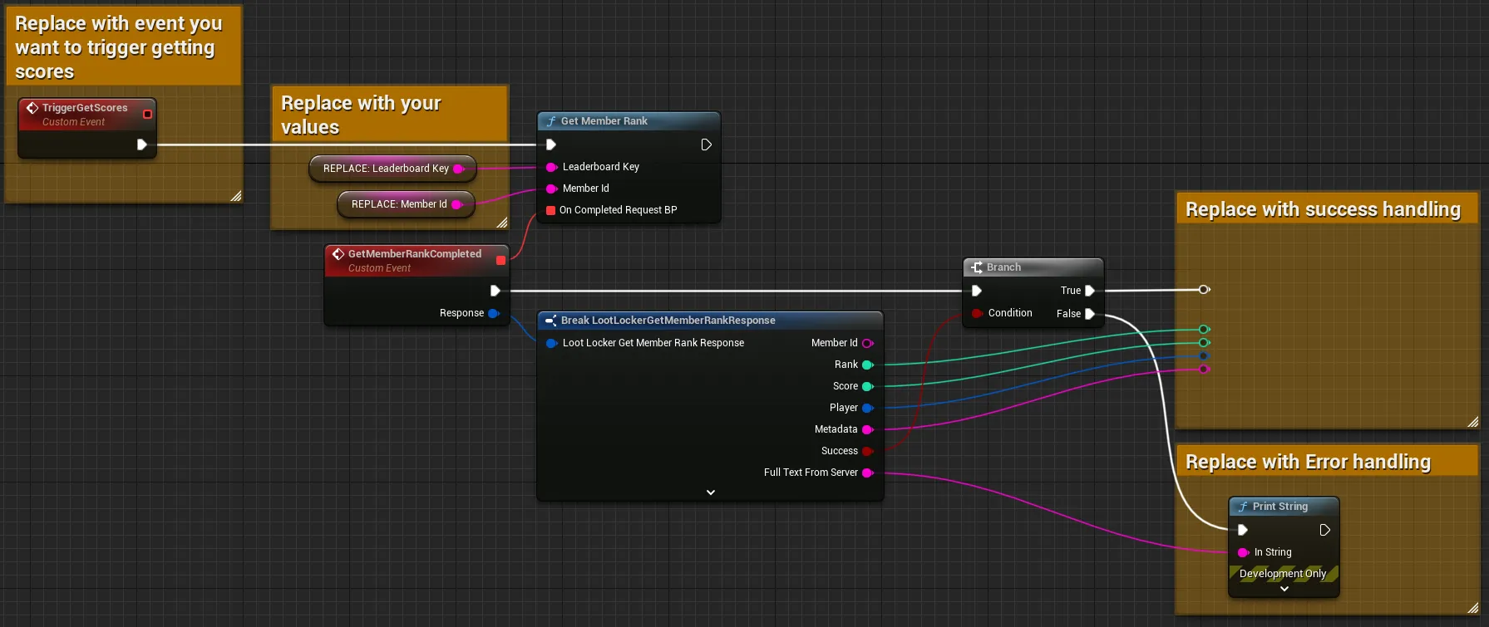The height and width of the screenshot is (627, 1489).
Task: Click the On Completed Request BP delegate pin
Action: point(550,210)
